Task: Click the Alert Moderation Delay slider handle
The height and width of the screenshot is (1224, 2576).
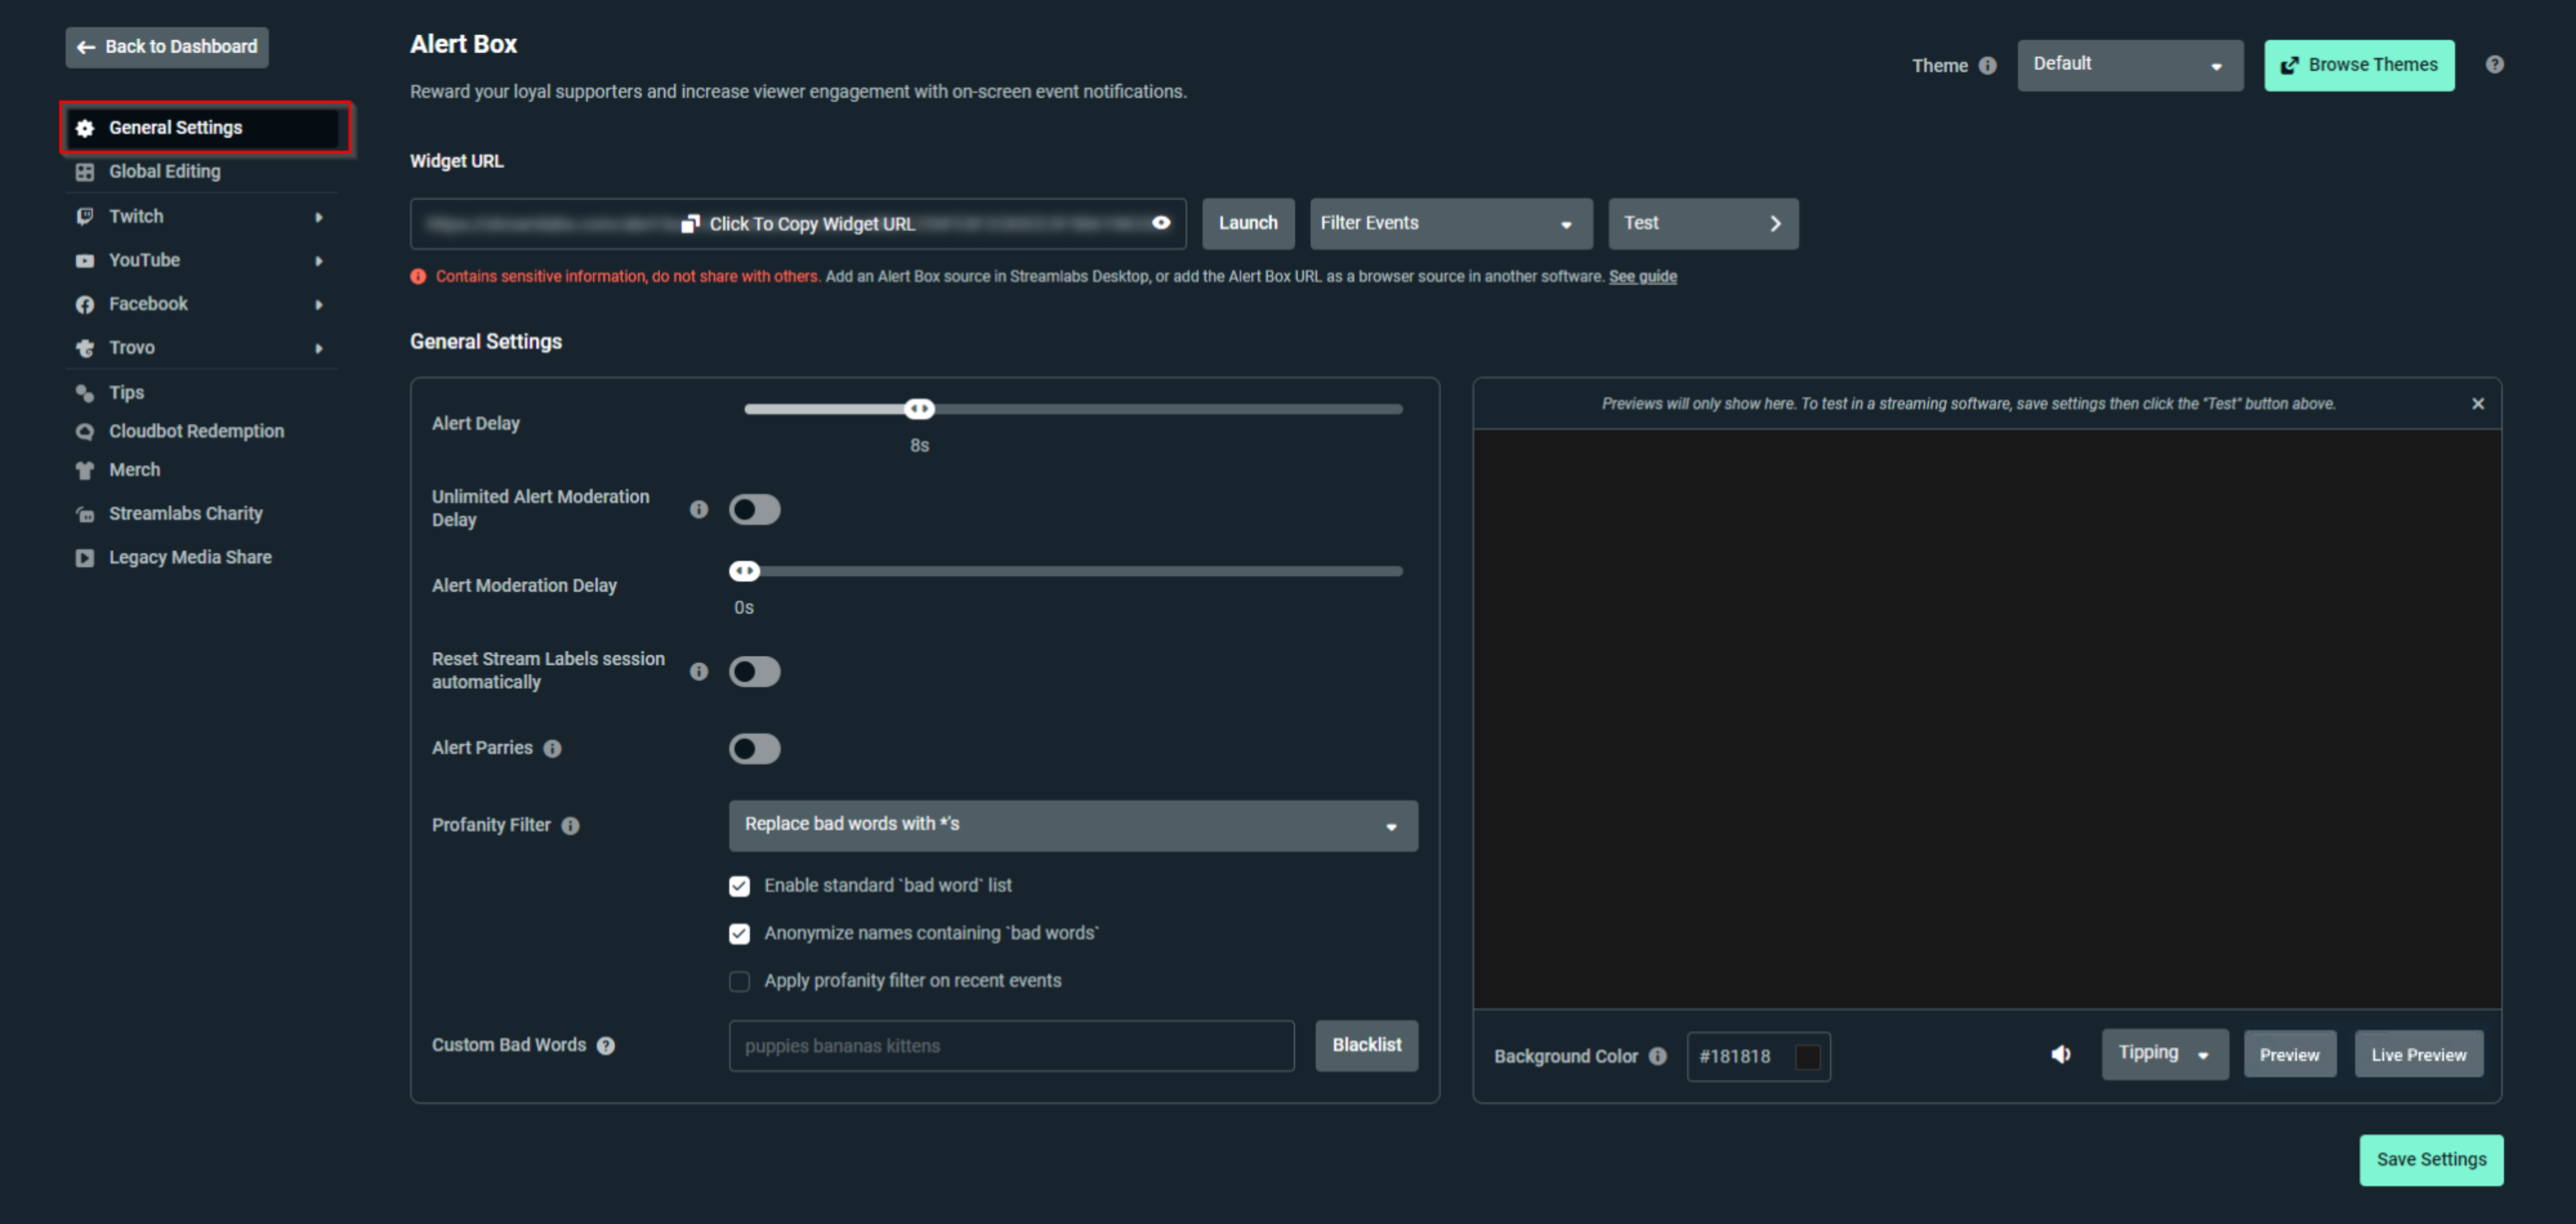Action: tap(744, 571)
